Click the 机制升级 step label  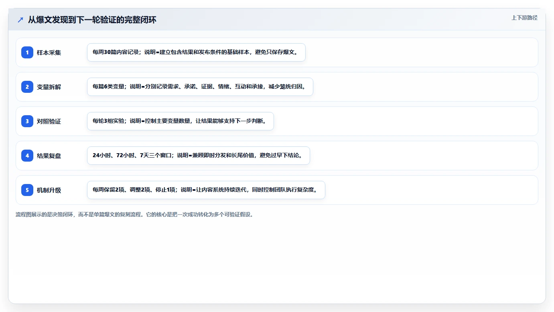point(49,190)
